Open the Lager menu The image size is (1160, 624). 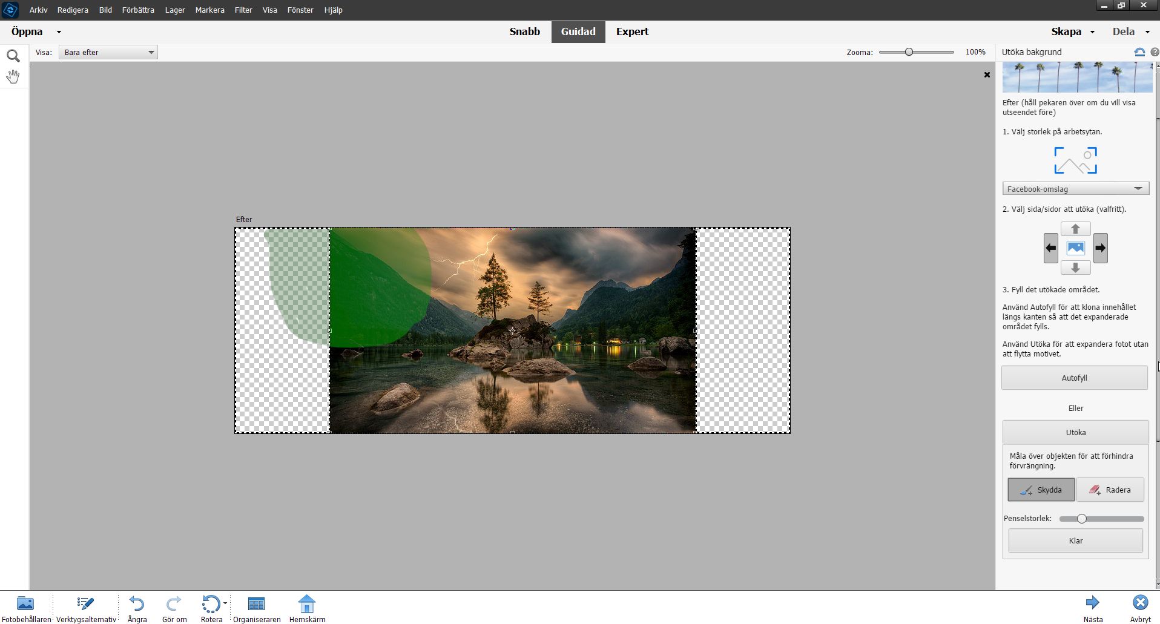[175, 10]
